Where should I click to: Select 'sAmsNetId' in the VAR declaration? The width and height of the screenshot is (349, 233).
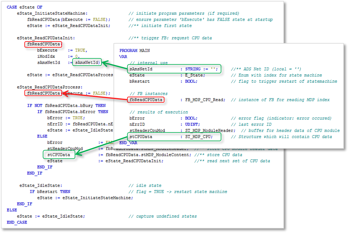point(141,69)
